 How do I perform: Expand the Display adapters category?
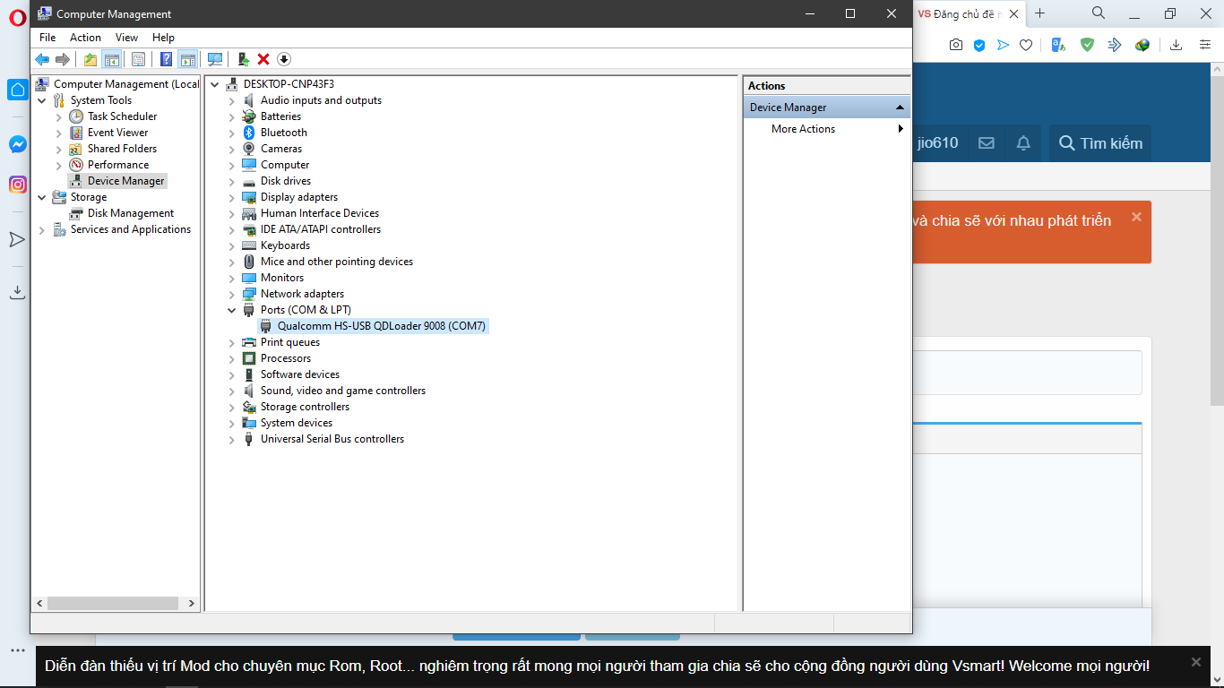click(x=231, y=197)
